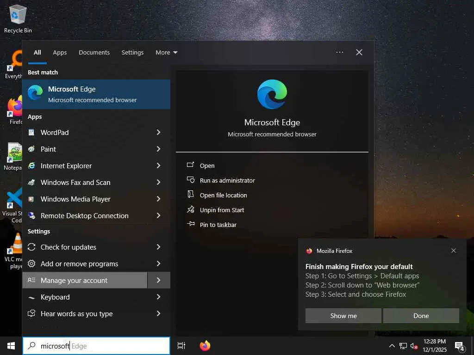
Task: Dismiss the Mozilla Firefox notification
Action: [x=454, y=251]
